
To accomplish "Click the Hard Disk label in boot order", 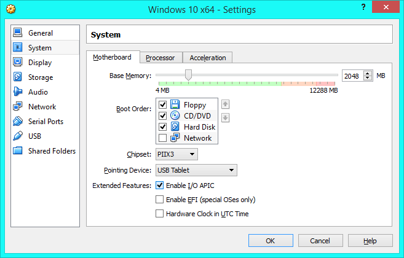I will (x=199, y=127).
